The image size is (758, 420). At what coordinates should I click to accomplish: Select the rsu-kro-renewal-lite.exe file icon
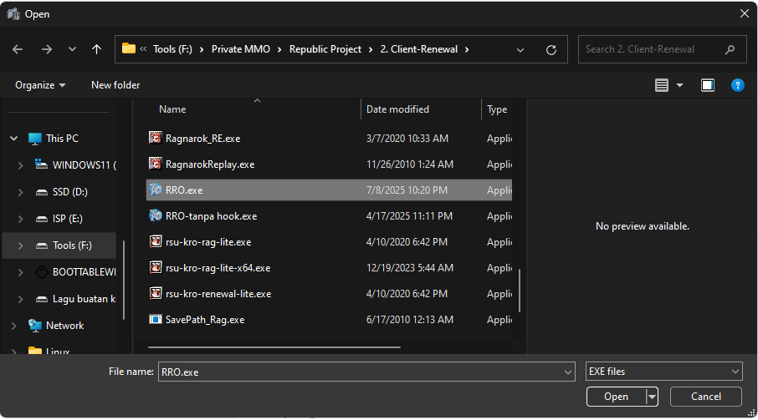(x=155, y=293)
